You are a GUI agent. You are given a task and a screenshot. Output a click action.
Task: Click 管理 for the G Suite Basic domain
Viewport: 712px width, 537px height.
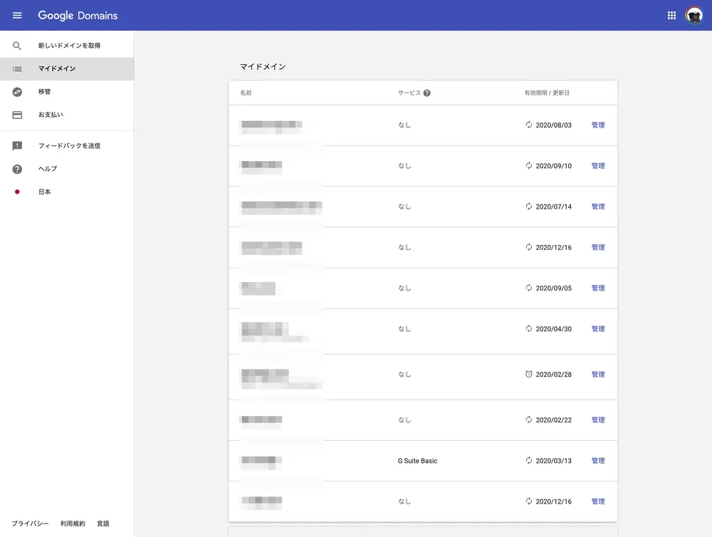598,461
